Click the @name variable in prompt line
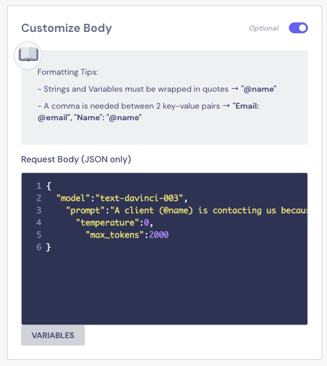 (x=176, y=211)
